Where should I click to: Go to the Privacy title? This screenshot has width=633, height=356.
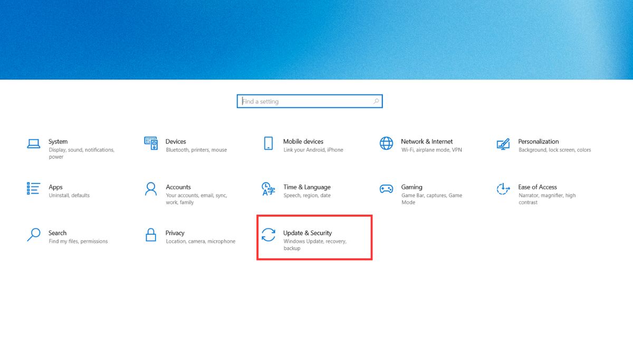click(x=175, y=233)
